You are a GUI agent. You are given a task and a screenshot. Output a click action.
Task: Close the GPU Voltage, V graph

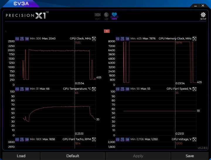tap(195, 139)
